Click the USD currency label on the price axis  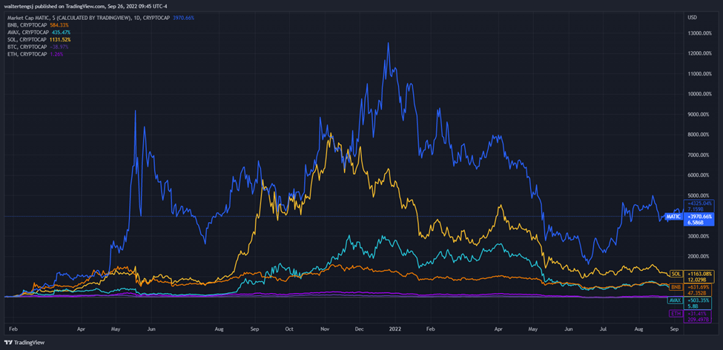coord(692,18)
